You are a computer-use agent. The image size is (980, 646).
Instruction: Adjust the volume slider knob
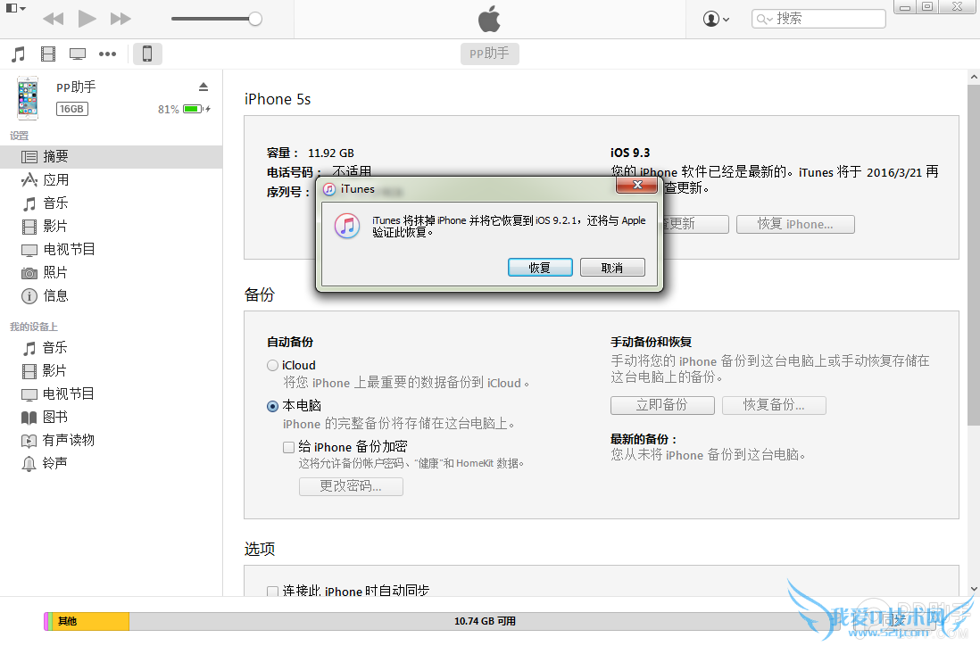pos(255,19)
